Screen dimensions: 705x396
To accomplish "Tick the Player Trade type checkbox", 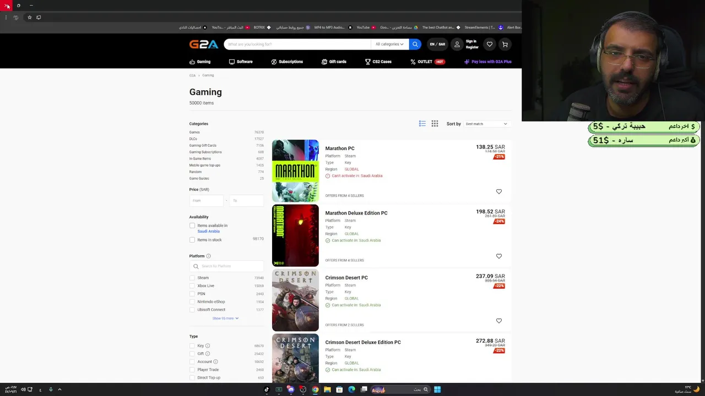I will coord(192,370).
